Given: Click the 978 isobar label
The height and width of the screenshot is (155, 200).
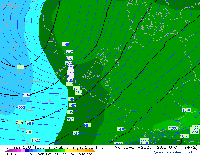Looking at the screenshot, I should (x=70, y=76).
